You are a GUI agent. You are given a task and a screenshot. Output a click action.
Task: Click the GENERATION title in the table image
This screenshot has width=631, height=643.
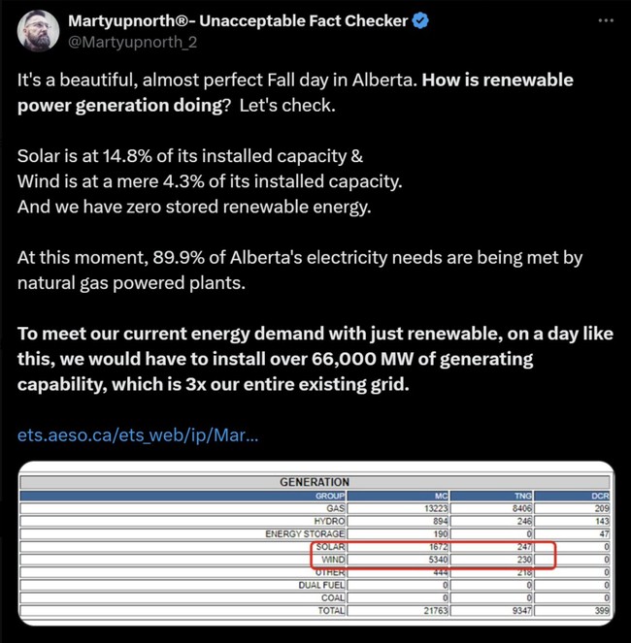point(314,482)
